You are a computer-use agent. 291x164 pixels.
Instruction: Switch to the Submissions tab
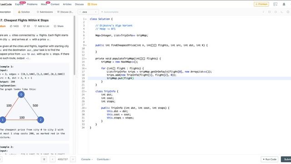click(45, 12)
